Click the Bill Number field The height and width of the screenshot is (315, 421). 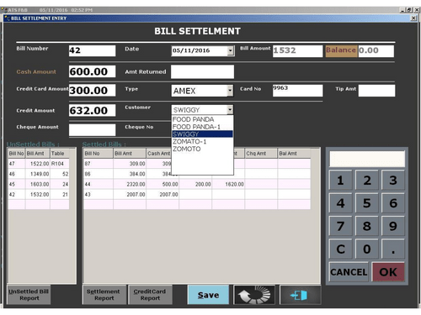92,50
